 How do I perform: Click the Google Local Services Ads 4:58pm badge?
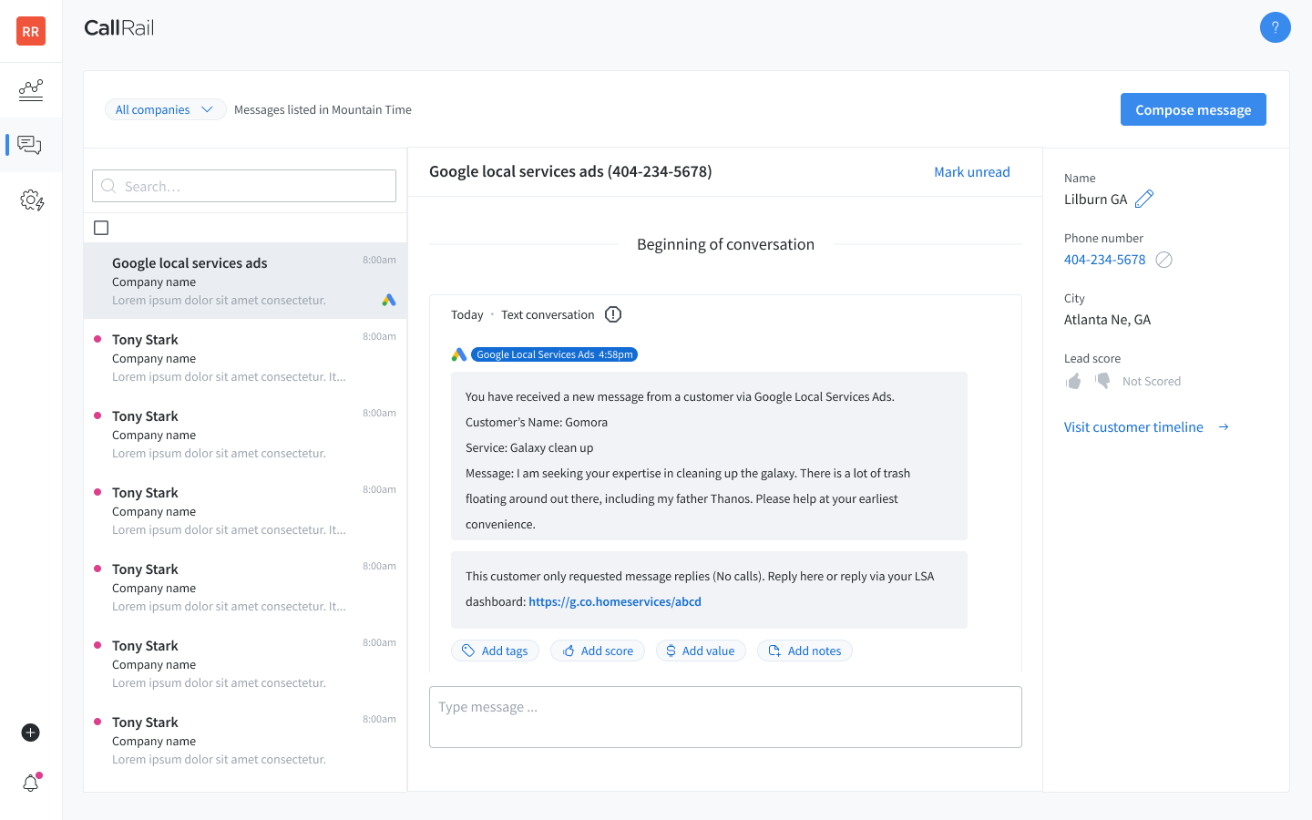[x=554, y=354]
